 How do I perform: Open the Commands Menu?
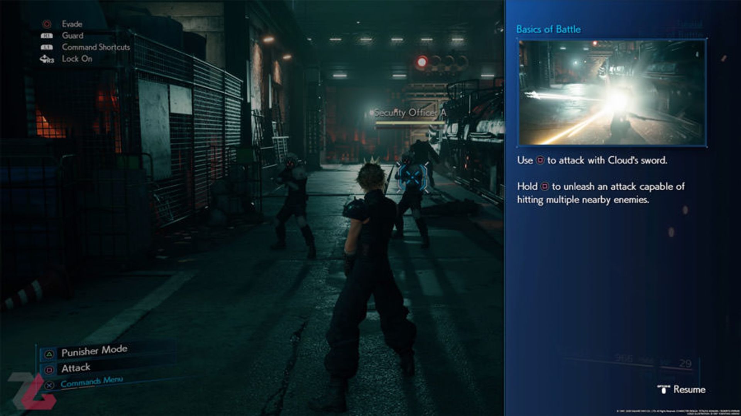[91, 382]
